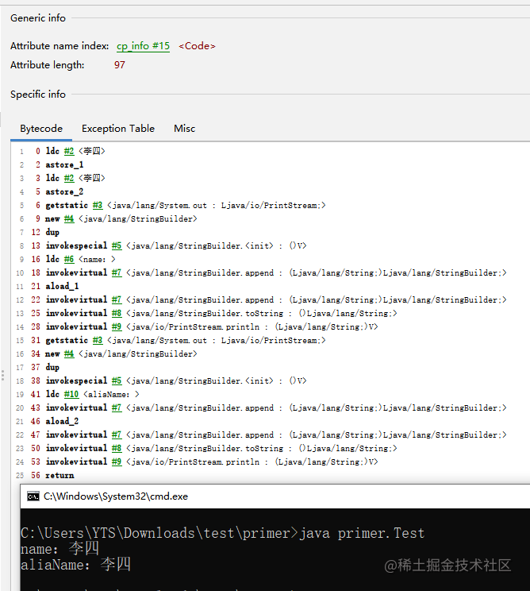Select the dup instruction at offset 12

coord(52,232)
